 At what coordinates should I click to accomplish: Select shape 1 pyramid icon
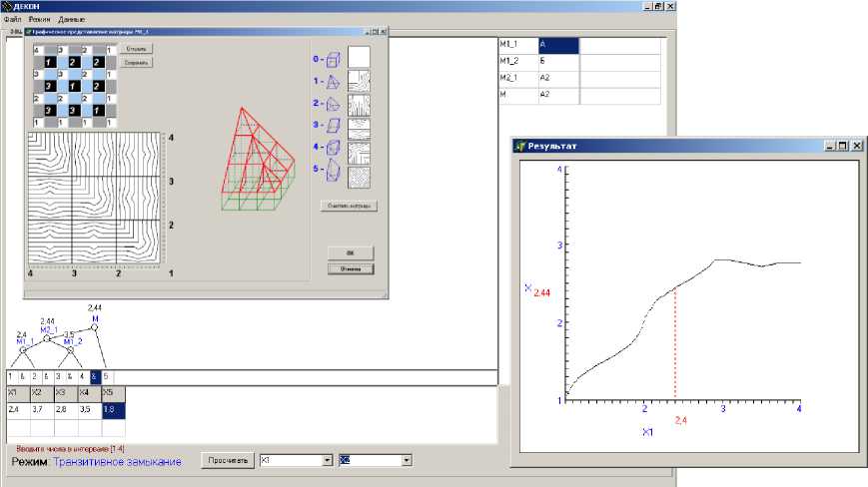tap(333, 82)
